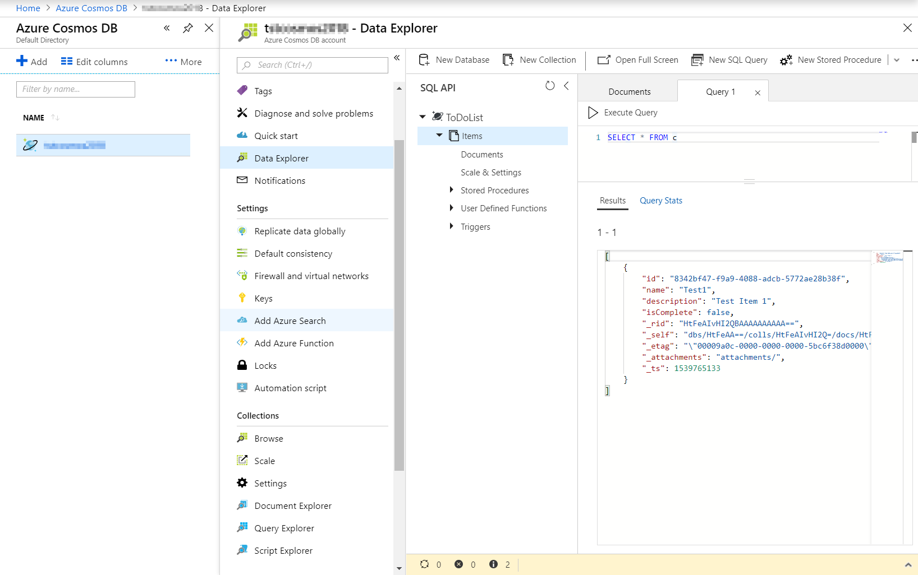Close the Query 1 tab

(758, 92)
